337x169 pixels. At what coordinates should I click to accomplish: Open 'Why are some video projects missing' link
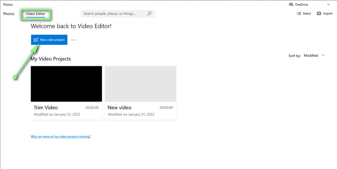pyautogui.click(x=61, y=137)
